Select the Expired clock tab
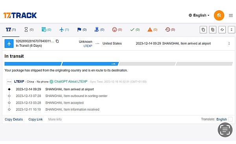This screenshot has width=236, height=144. (x=170, y=29)
